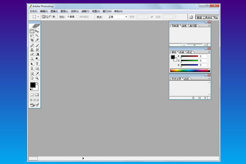The height and width of the screenshot is (164, 246).
Task: Enable Quick Mask mode in toolbox
Action: (x=37, y=94)
